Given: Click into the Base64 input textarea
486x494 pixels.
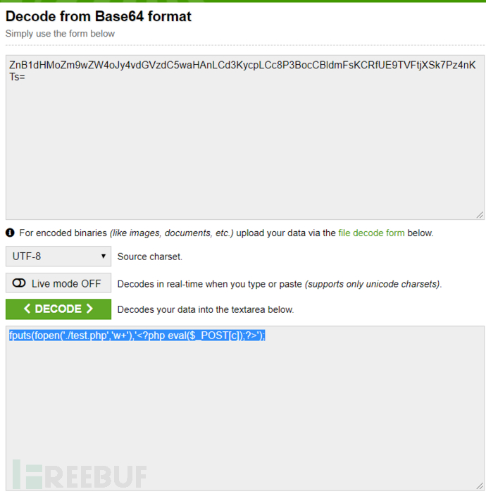Looking at the screenshot, I should pyautogui.click(x=245, y=137).
